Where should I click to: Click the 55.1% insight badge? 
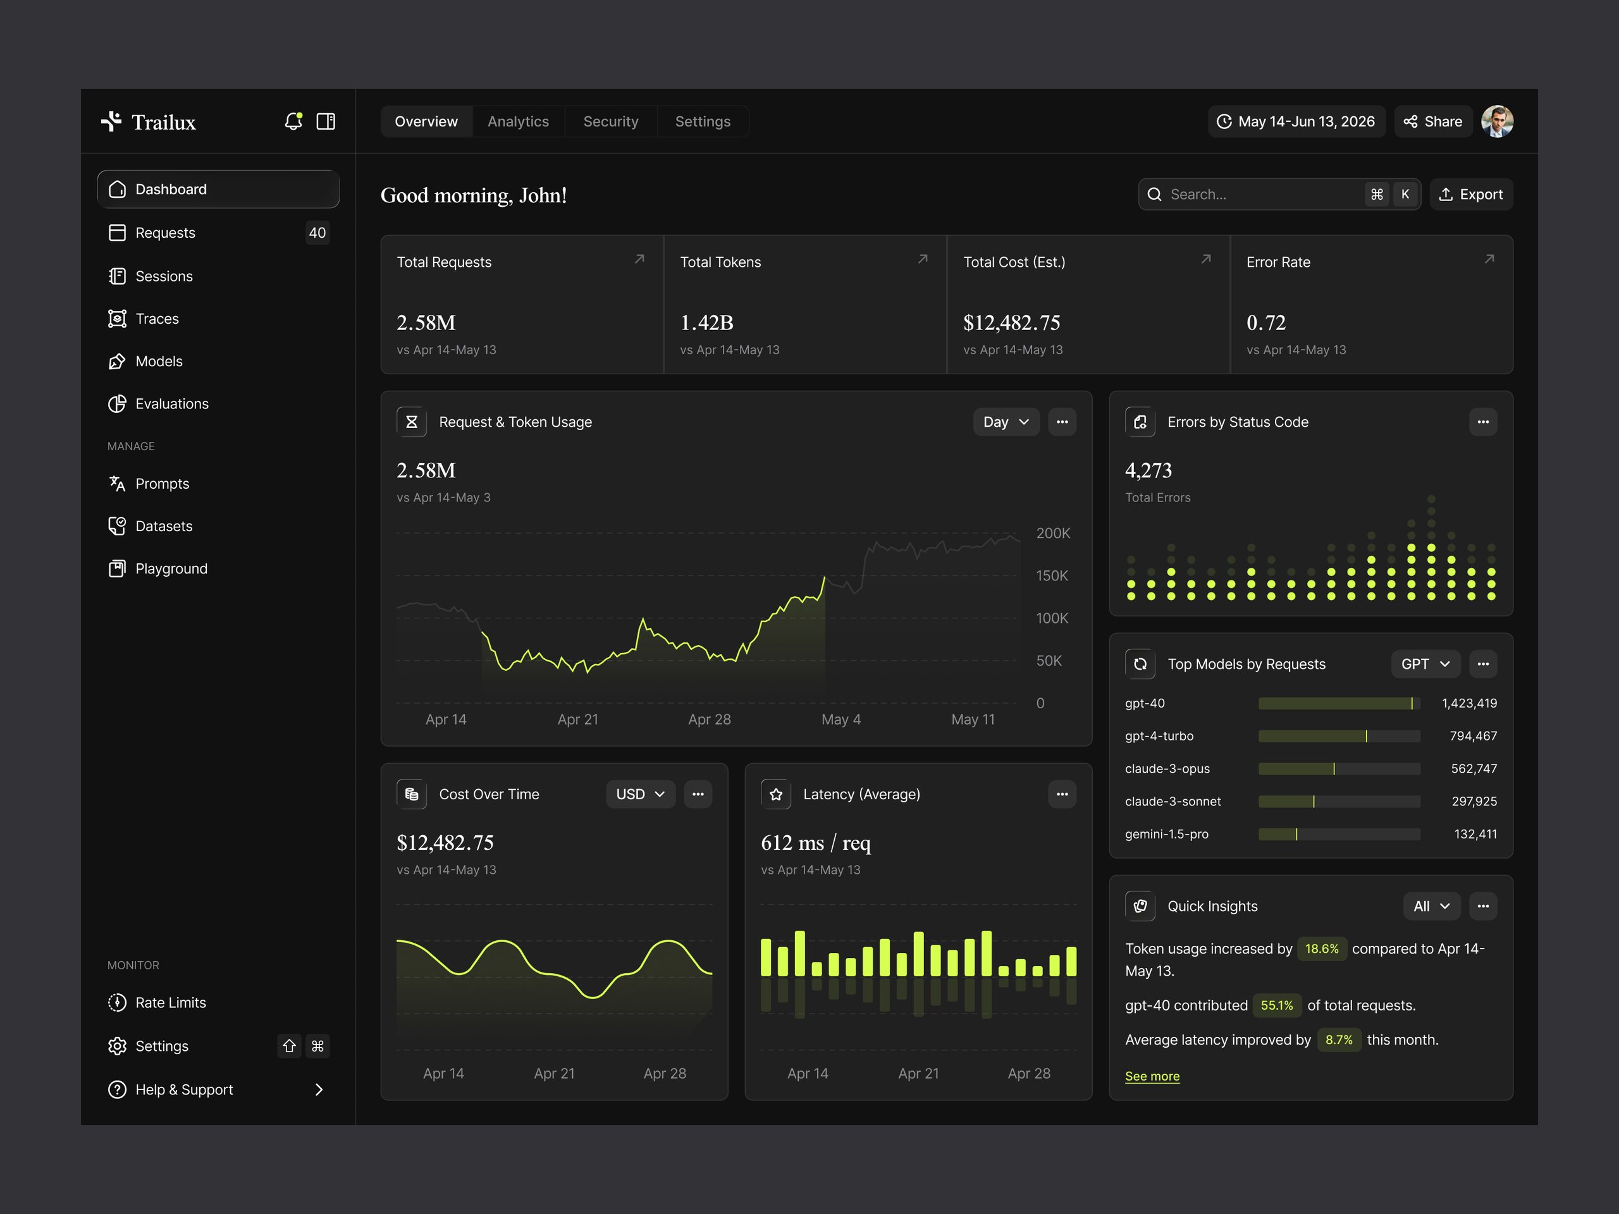click(x=1277, y=1006)
